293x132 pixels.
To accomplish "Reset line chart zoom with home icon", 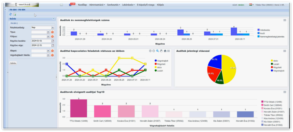I will (165, 51).
